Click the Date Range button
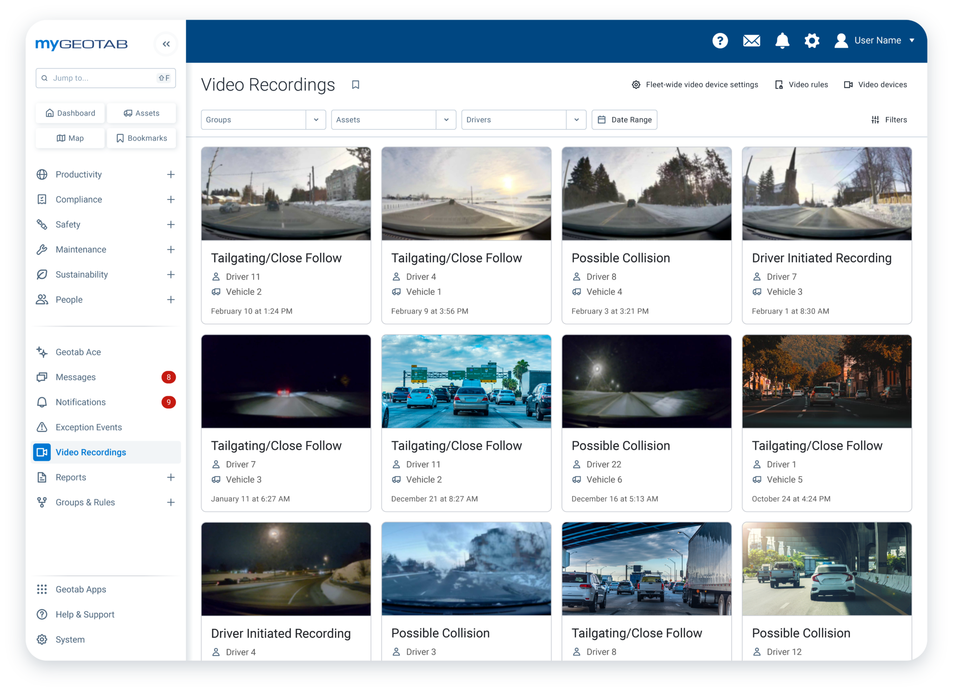953x692 pixels. click(x=624, y=120)
